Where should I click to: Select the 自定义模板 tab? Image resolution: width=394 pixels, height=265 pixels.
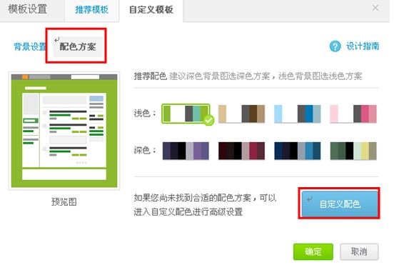click(151, 10)
